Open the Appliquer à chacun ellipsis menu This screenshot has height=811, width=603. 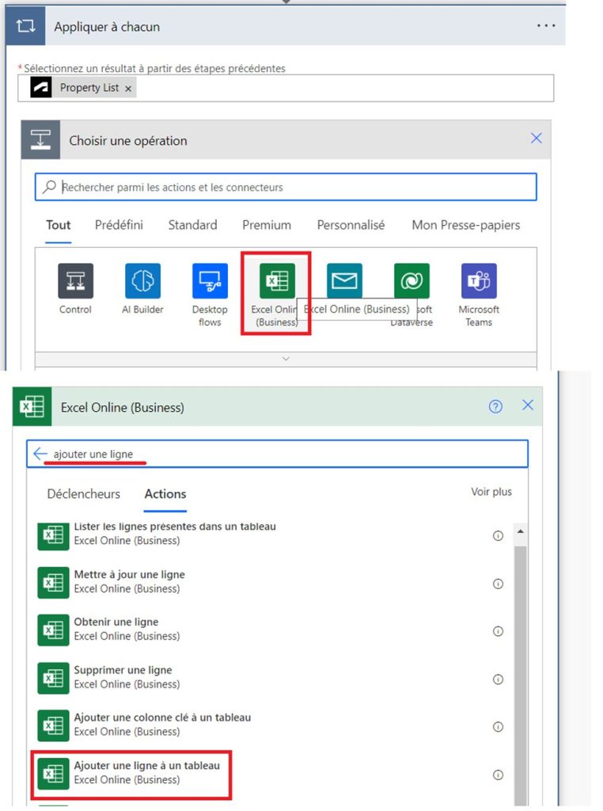pos(546,25)
